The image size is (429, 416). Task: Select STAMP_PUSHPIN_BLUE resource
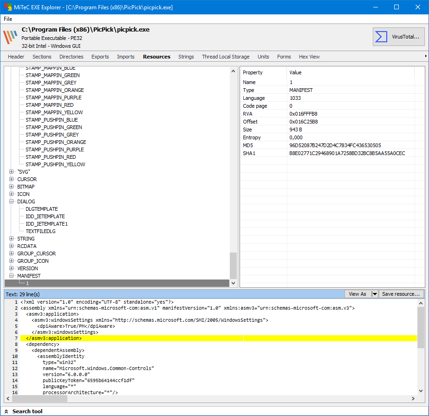[52, 120]
